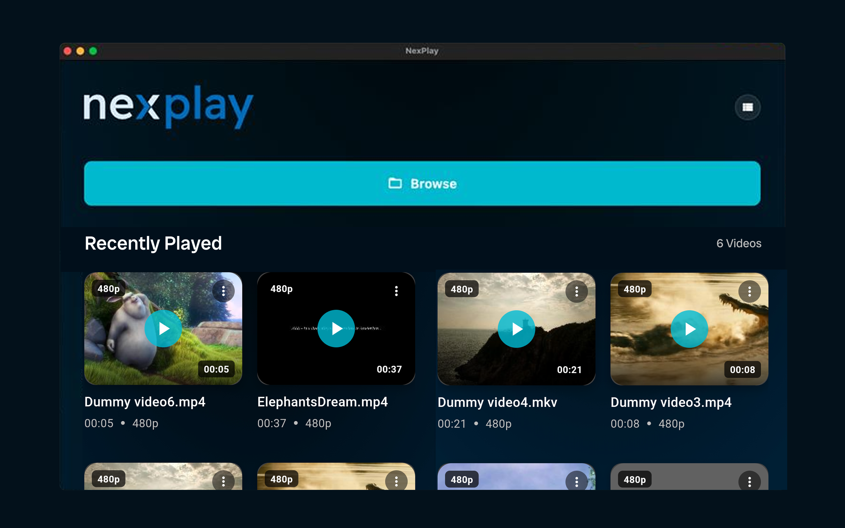Click 00:08 duration badge on thumbnail
Image resolution: width=845 pixels, height=528 pixels.
tap(742, 370)
